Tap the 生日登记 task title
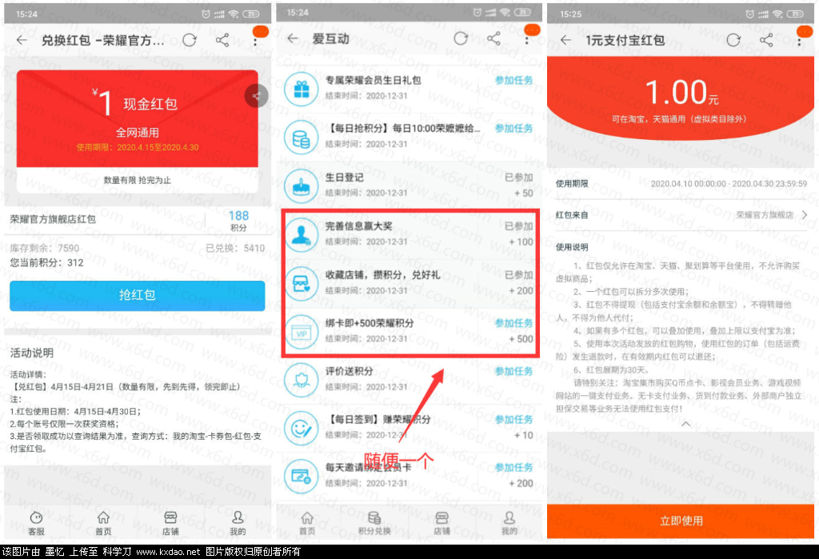Viewport: 819px width, 559px height. pos(345,178)
